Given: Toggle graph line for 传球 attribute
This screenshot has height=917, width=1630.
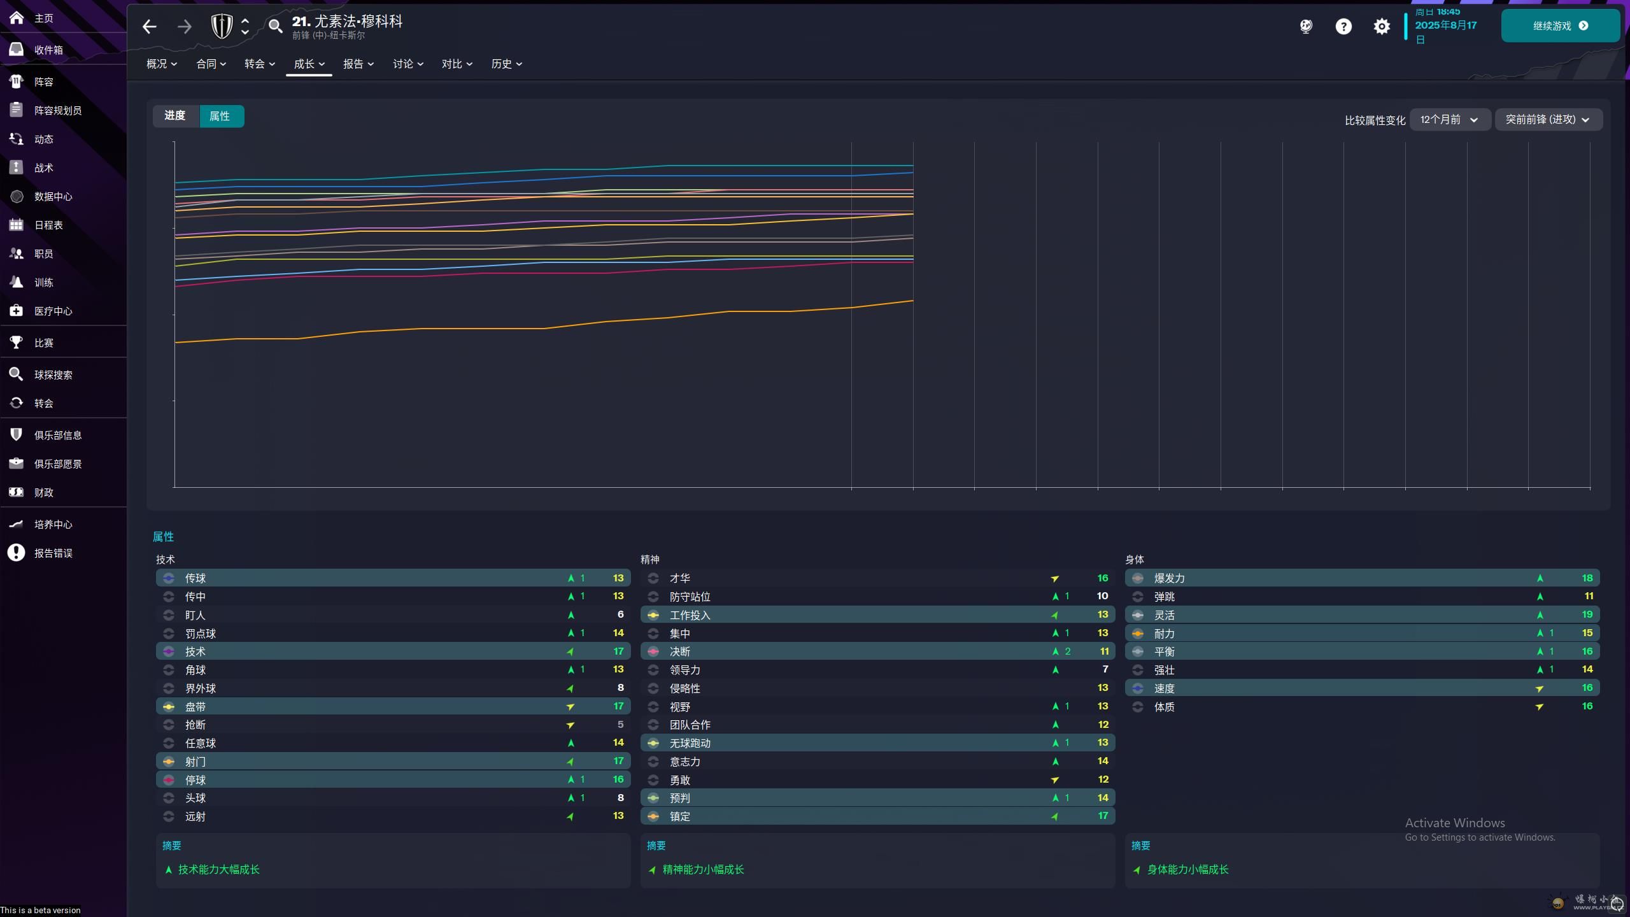Looking at the screenshot, I should (169, 578).
